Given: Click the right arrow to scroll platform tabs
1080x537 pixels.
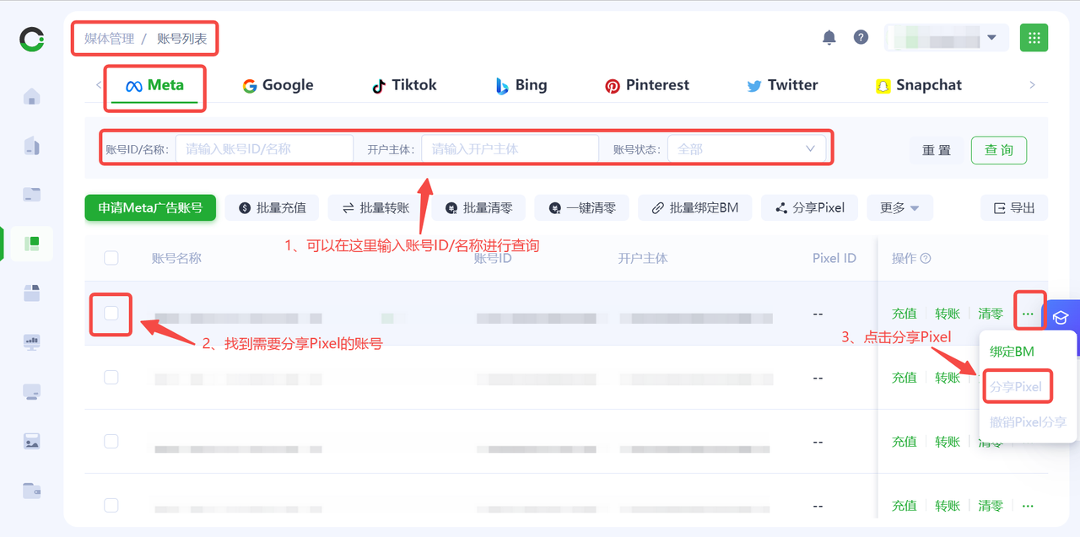Looking at the screenshot, I should pos(1032,85).
